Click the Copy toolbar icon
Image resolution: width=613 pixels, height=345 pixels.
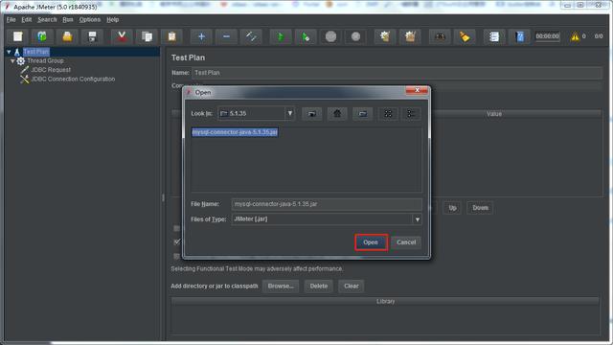[x=147, y=36]
